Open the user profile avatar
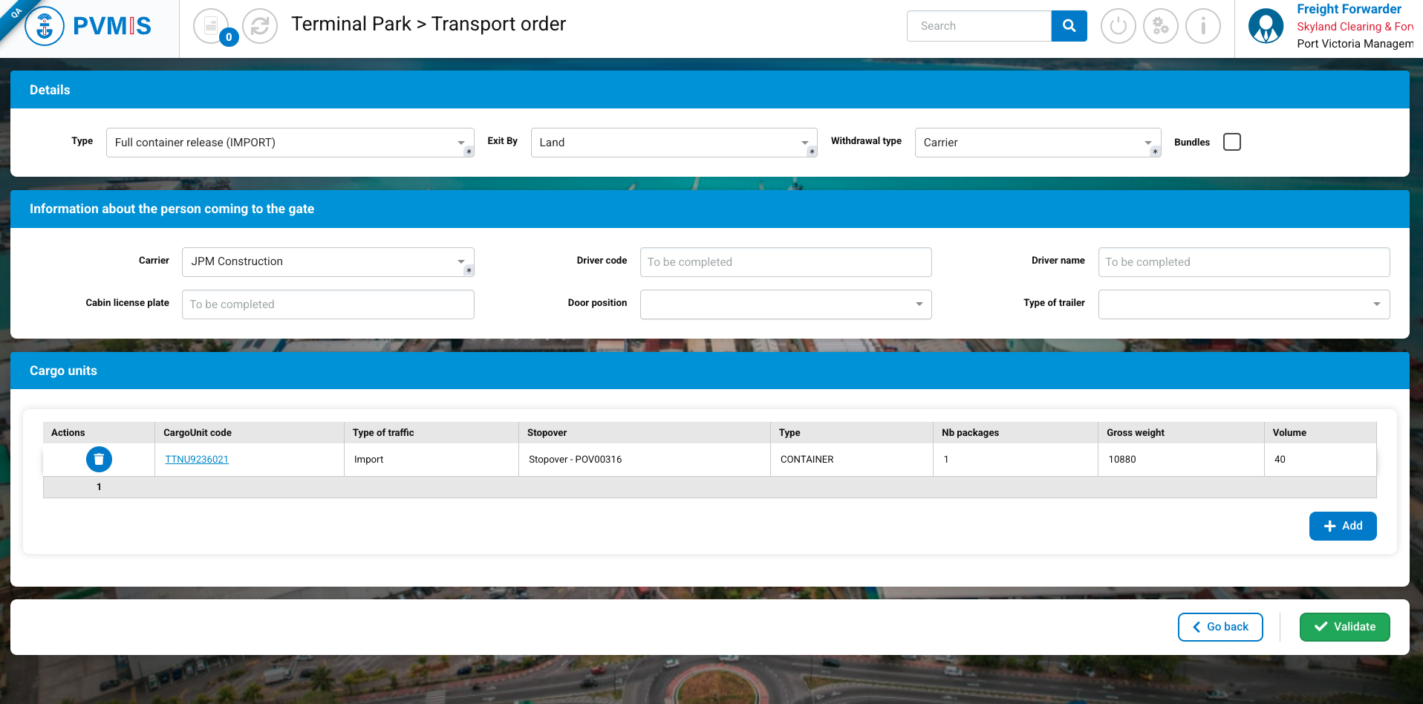Image resolution: width=1423 pixels, height=704 pixels. (x=1266, y=27)
